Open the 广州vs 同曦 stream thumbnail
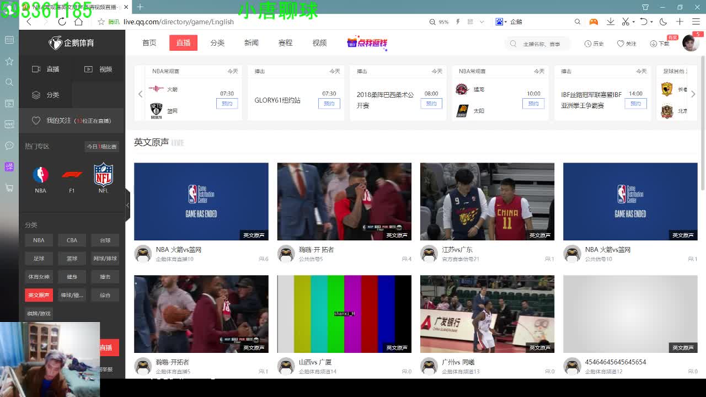 (x=487, y=314)
